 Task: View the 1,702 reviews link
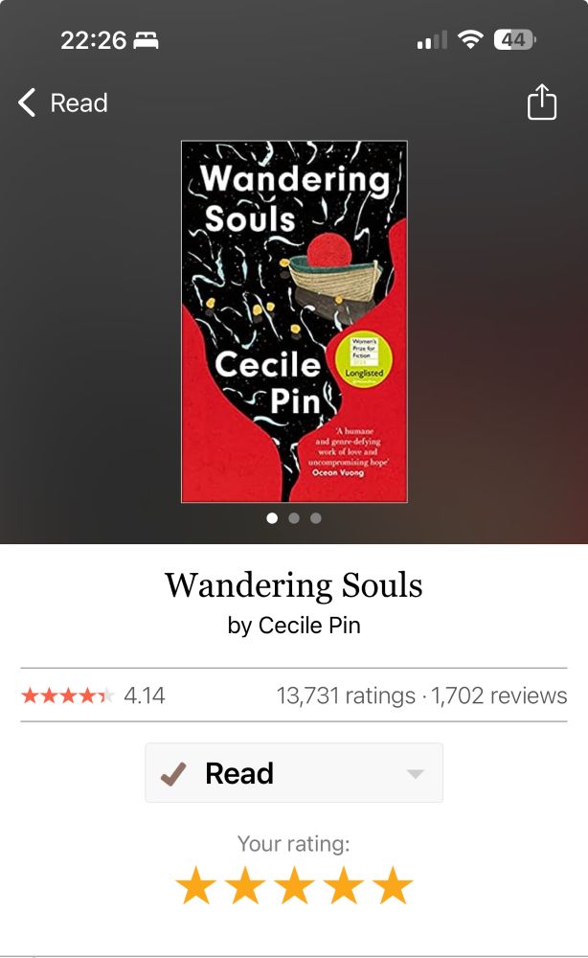[499, 696]
